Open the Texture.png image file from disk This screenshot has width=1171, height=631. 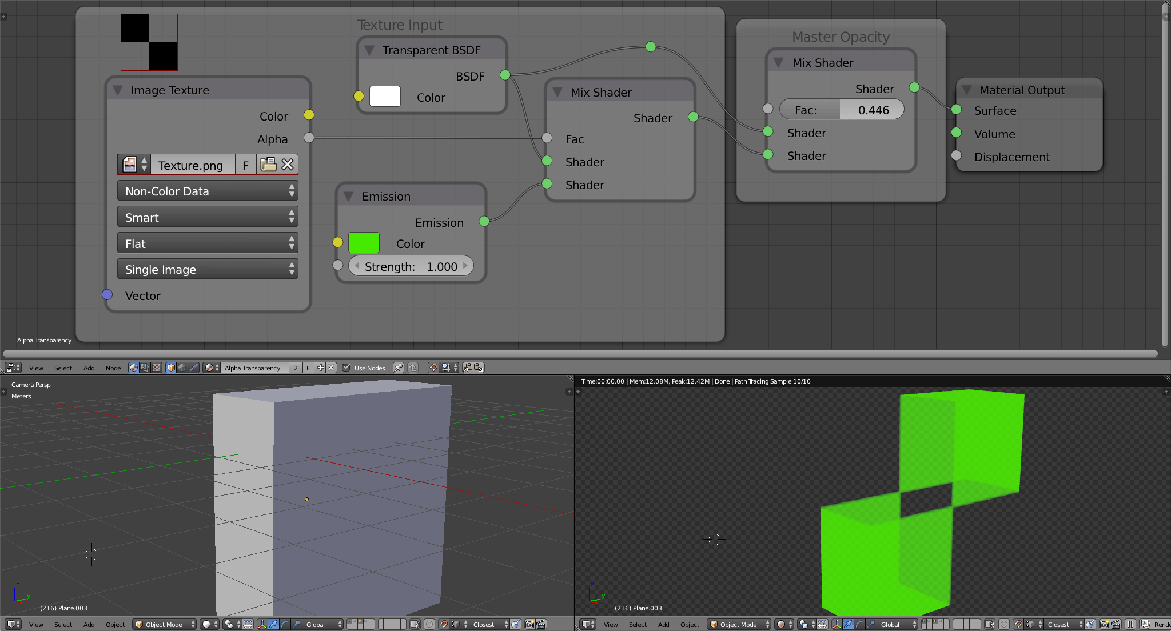[x=268, y=165]
